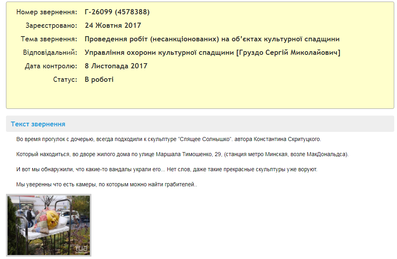Viewport: 397px width, 259px height.
Task: Open the case number Г-26099 (4578388)
Action: (116, 12)
